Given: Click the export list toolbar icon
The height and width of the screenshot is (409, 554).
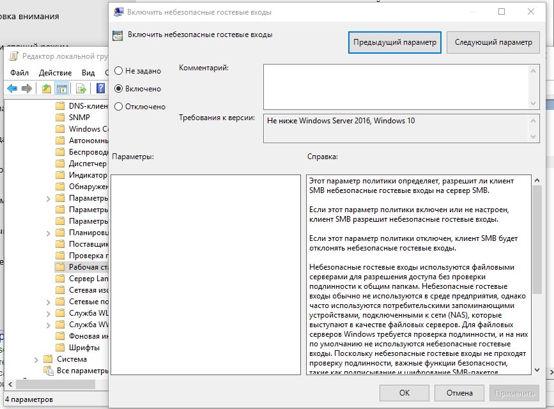Looking at the screenshot, I should pos(81,88).
